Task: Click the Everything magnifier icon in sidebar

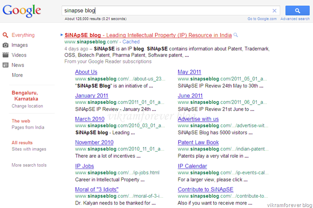Action: (x=5, y=35)
